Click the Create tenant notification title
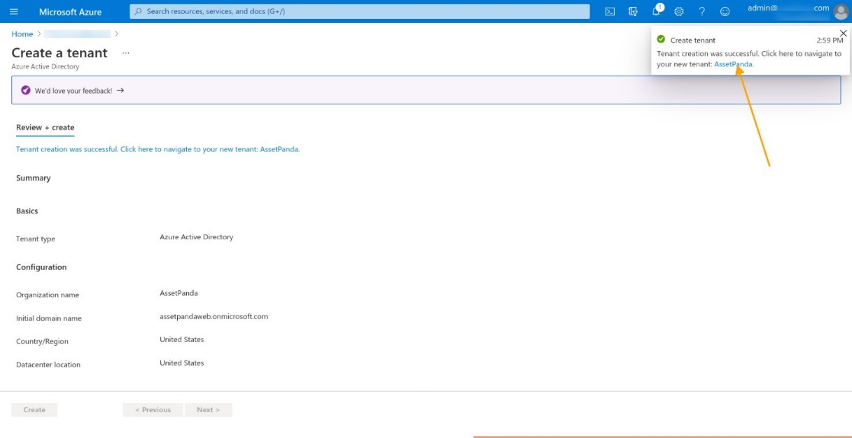 (x=693, y=41)
